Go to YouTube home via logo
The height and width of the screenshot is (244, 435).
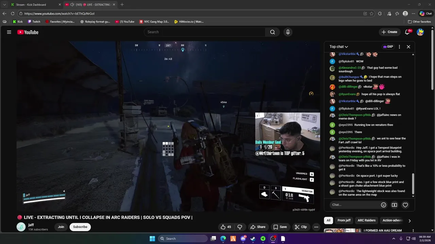pyautogui.click(x=28, y=32)
